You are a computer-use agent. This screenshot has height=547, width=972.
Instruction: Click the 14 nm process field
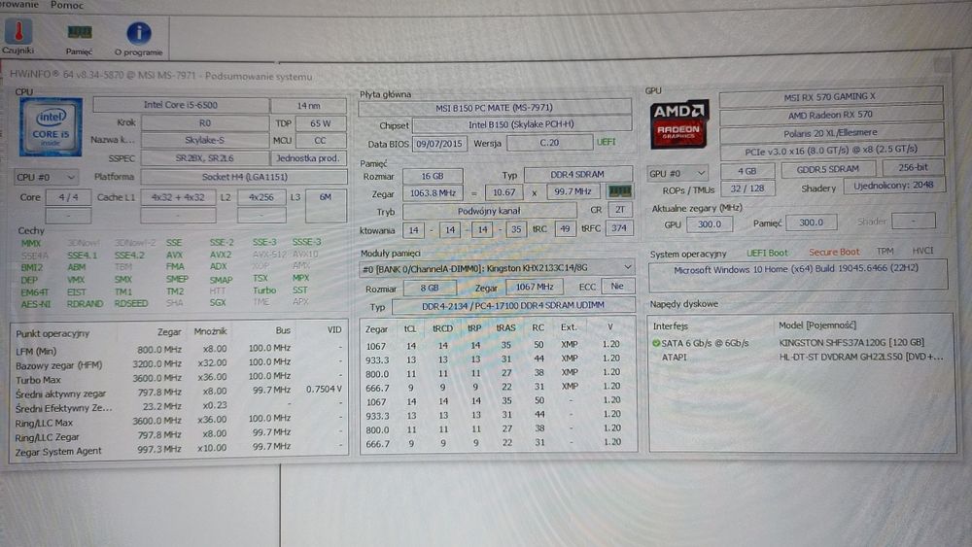point(308,105)
